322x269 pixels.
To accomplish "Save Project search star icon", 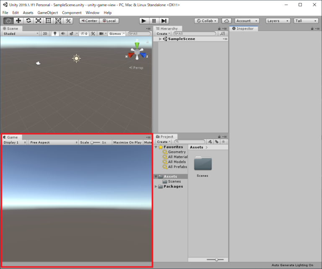I will pyautogui.click(x=223, y=142).
